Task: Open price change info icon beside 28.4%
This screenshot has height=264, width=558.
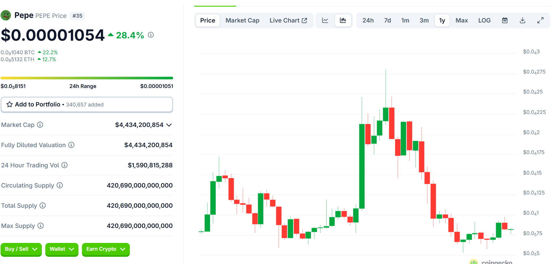Action: (x=151, y=35)
